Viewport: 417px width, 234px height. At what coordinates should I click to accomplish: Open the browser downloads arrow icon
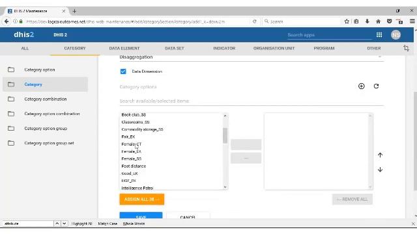tap(367, 21)
